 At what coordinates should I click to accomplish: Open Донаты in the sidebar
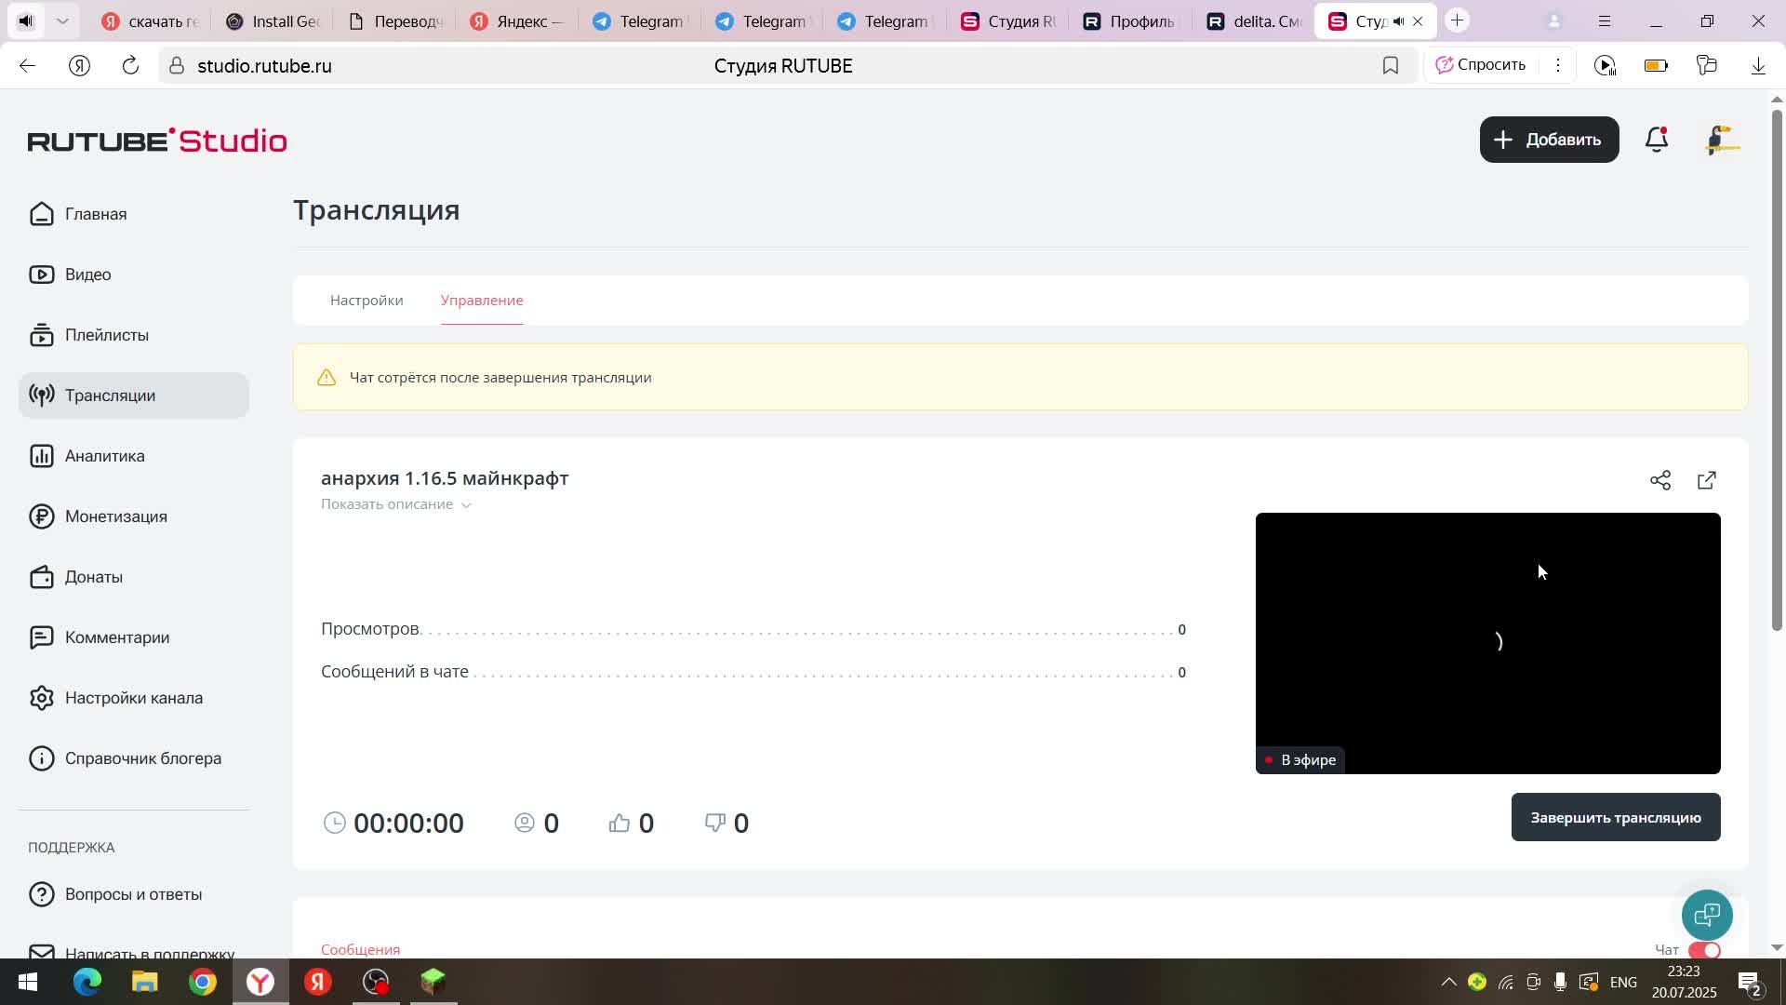pyautogui.click(x=93, y=577)
